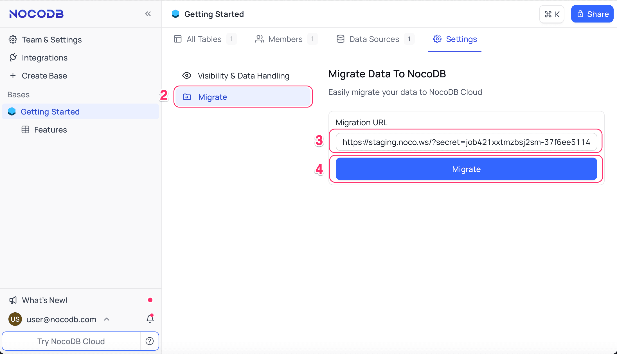Toggle the Visibility & Data Handling eye icon
Viewport: 617px width, 354px height.
point(186,75)
